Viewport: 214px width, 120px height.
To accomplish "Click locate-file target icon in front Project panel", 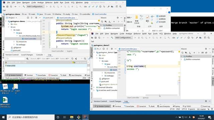I will pyautogui.click(x=104, y=49).
